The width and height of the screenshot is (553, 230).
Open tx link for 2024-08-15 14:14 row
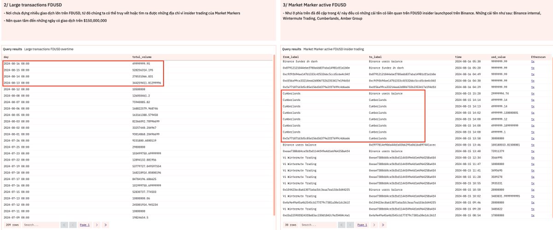point(533,100)
